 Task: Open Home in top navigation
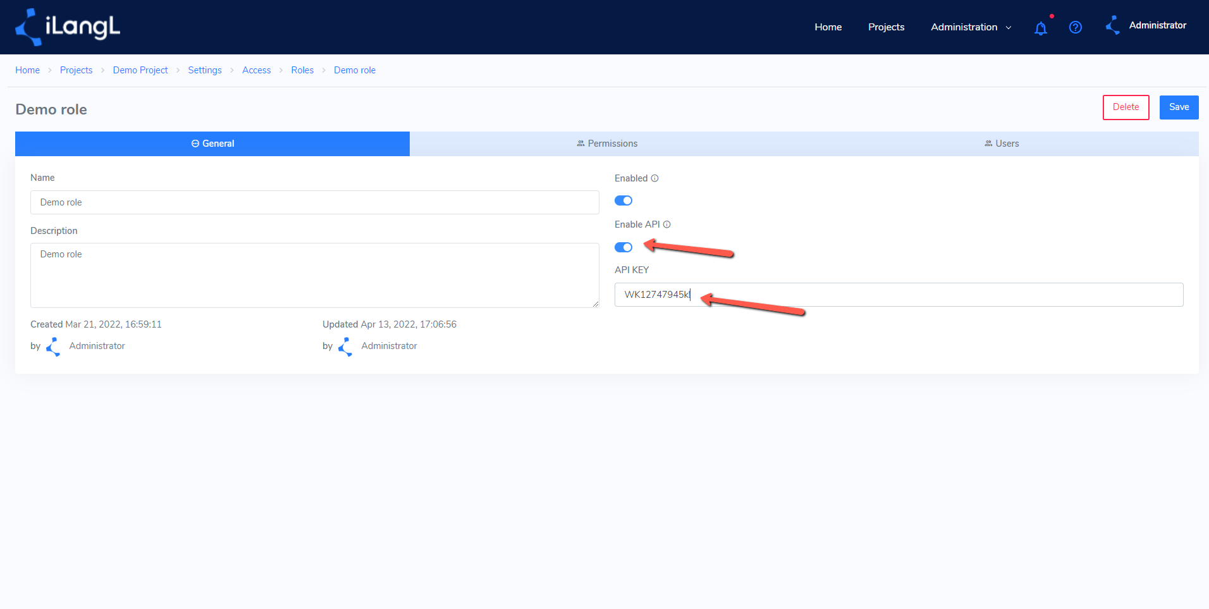pyautogui.click(x=828, y=27)
